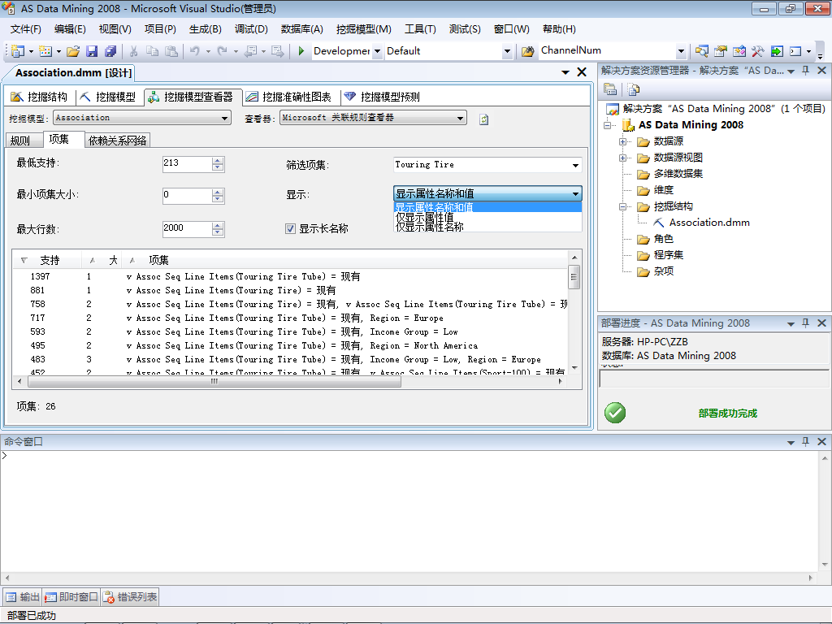Switch to the 依赖关系网络 sub-tab
This screenshot has height=624, width=832.
coord(117,141)
